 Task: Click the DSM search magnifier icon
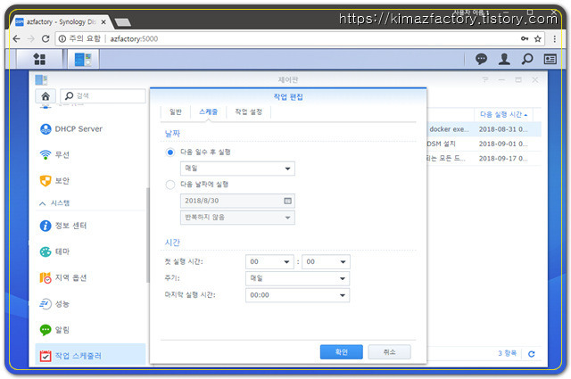coord(527,59)
